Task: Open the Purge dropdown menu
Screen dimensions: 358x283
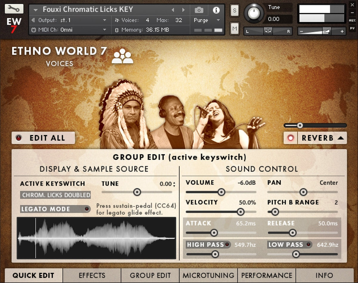Action: 207,20
